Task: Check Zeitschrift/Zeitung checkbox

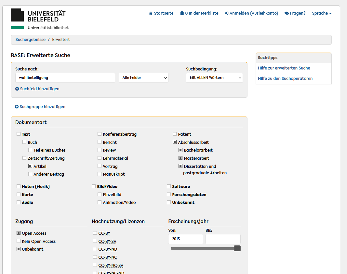Action: [24, 158]
